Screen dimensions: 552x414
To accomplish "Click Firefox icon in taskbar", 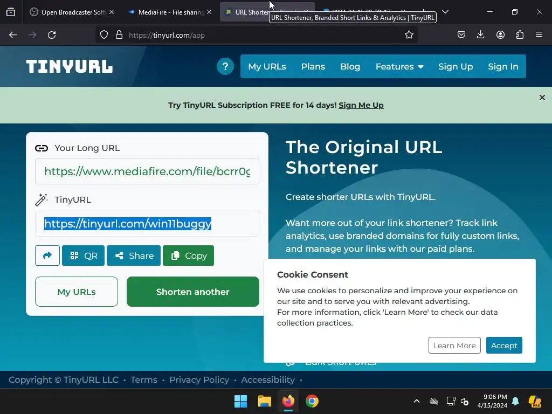I will click(288, 401).
